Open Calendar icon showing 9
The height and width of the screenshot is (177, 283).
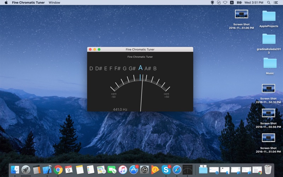[69, 170]
